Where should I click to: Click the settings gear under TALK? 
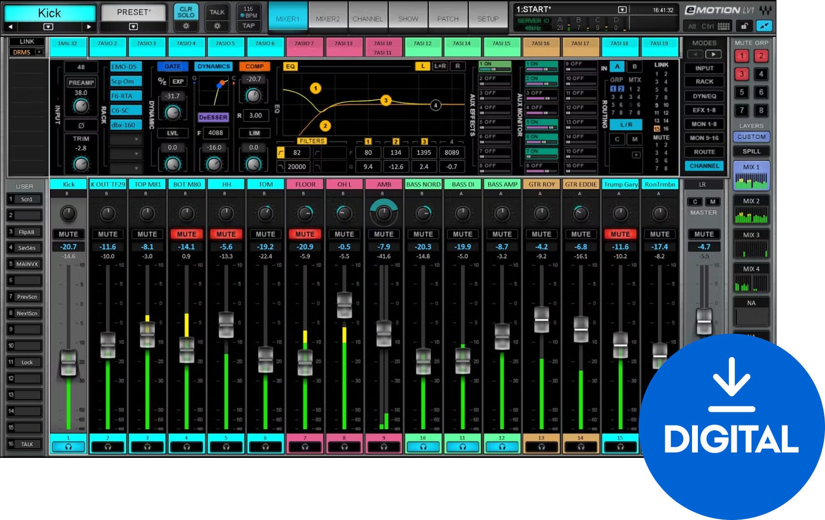coord(217,27)
